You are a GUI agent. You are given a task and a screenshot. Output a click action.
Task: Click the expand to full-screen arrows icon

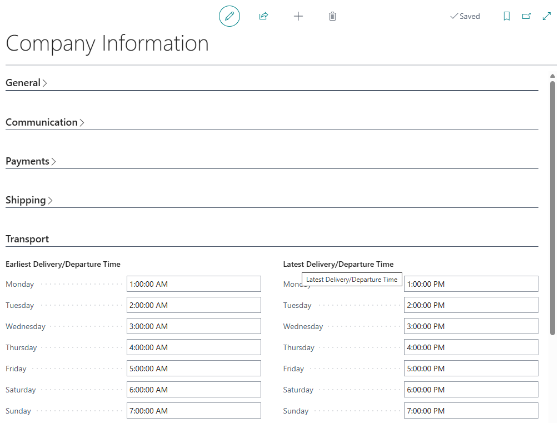[x=547, y=16]
